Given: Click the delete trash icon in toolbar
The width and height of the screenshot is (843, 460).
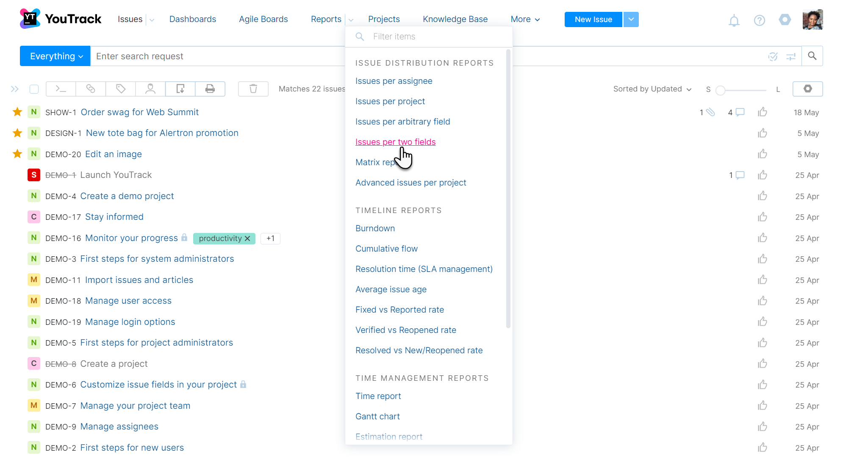Looking at the screenshot, I should pos(253,89).
